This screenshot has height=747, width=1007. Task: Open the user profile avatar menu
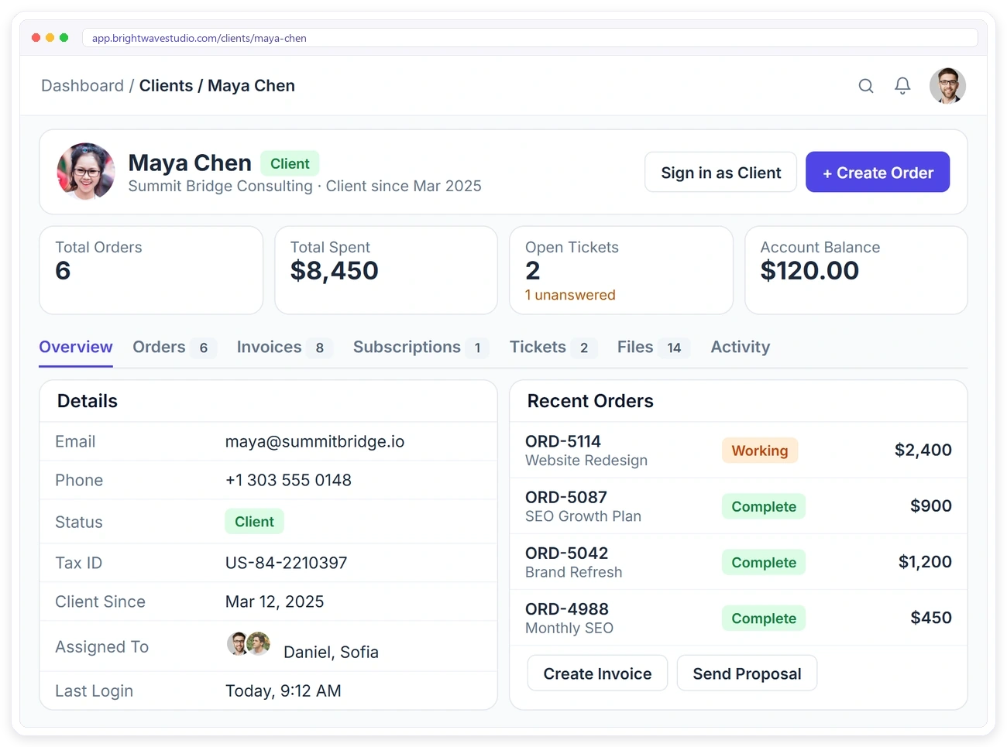947,85
